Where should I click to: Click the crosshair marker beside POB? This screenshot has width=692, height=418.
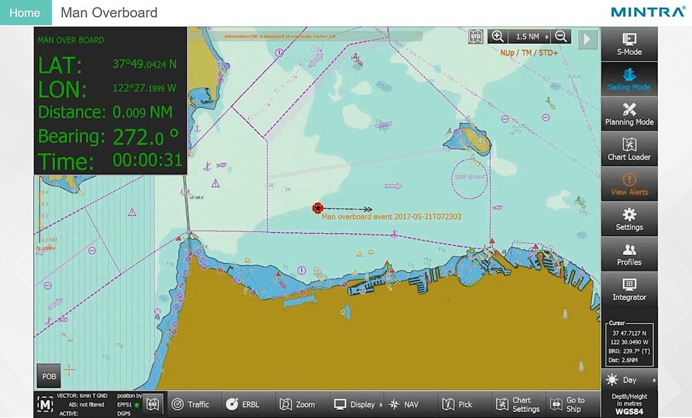[69, 370]
